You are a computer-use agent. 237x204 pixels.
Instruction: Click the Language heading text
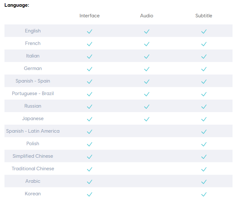tap(17, 5)
